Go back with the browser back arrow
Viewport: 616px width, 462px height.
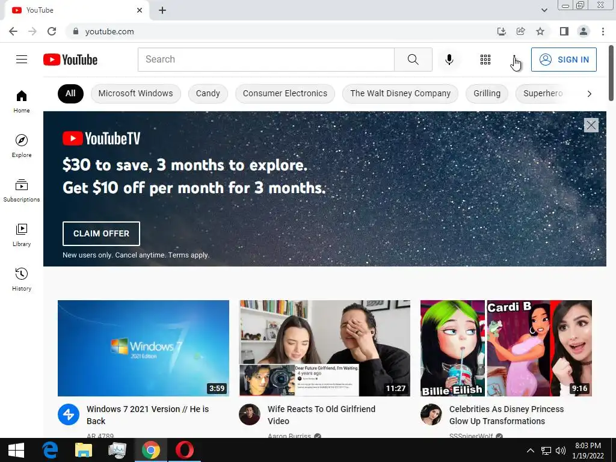point(13,31)
